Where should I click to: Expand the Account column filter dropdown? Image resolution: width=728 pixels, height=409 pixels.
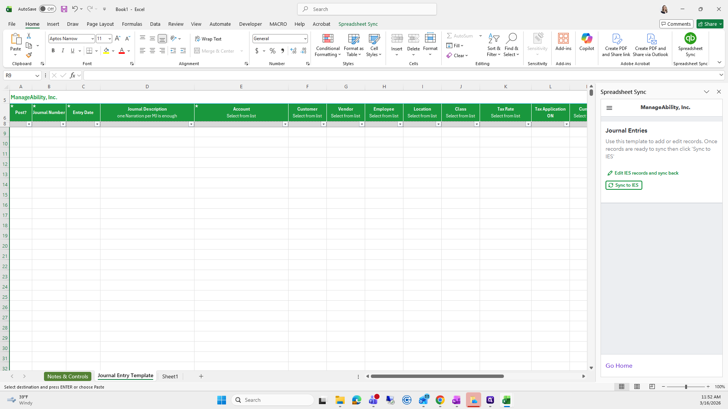pyautogui.click(x=285, y=124)
